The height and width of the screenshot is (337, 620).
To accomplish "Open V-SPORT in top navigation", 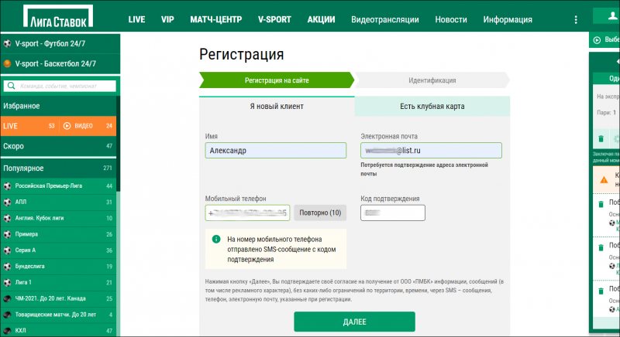I will pos(275,19).
